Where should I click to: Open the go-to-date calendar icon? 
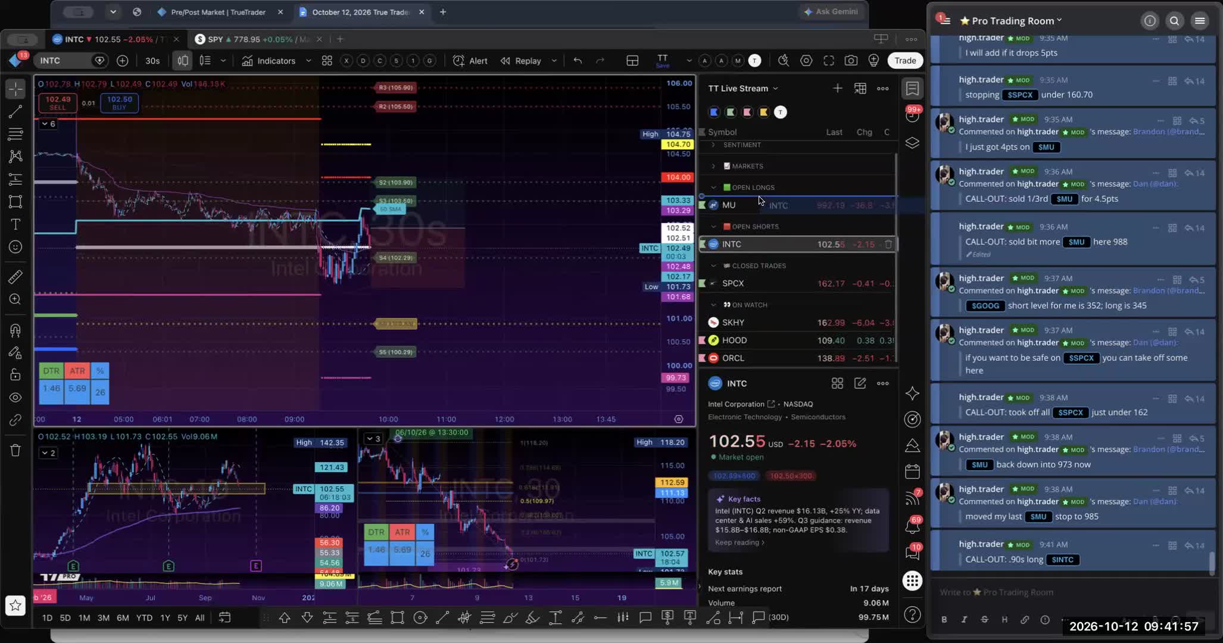click(x=224, y=617)
